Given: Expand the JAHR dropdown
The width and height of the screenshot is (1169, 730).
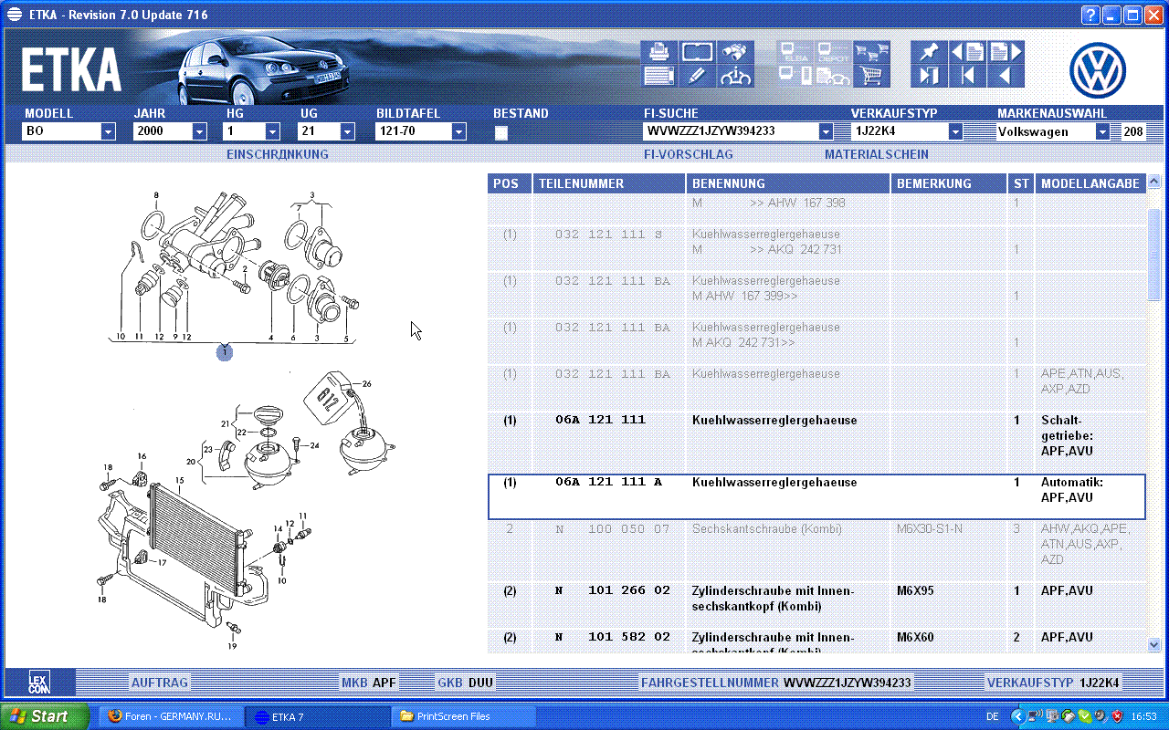Looking at the screenshot, I should click(x=199, y=131).
